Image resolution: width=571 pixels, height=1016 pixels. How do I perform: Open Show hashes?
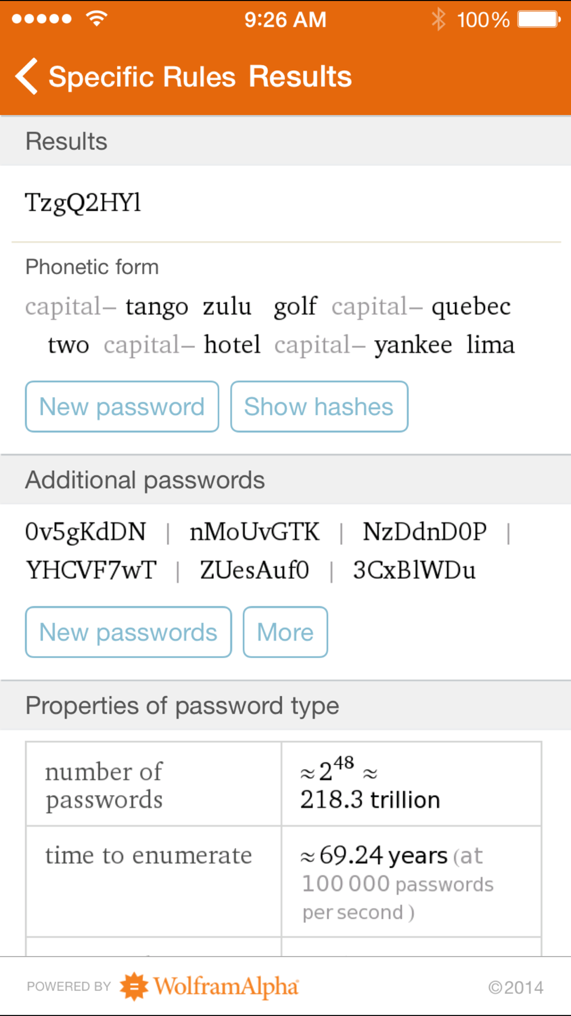(x=319, y=406)
